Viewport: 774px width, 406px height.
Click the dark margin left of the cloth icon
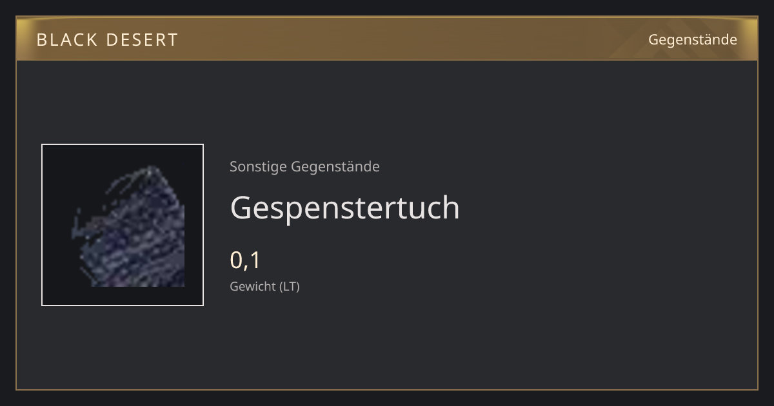click(x=57, y=225)
